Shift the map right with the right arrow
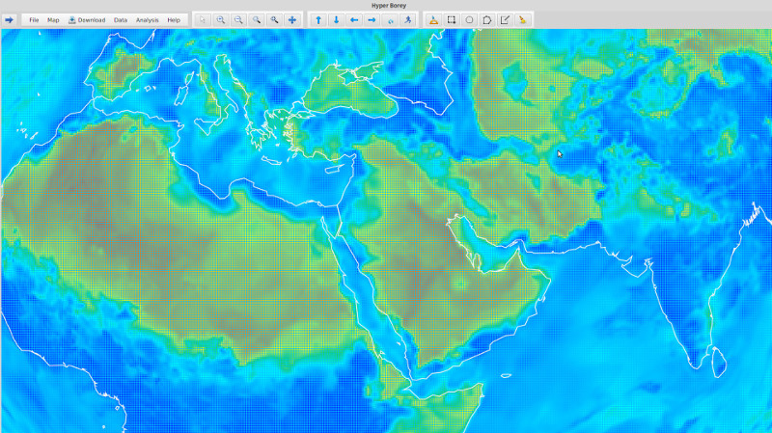Image resolution: width=772 pixels, height=433 pixels. point(372,20)
